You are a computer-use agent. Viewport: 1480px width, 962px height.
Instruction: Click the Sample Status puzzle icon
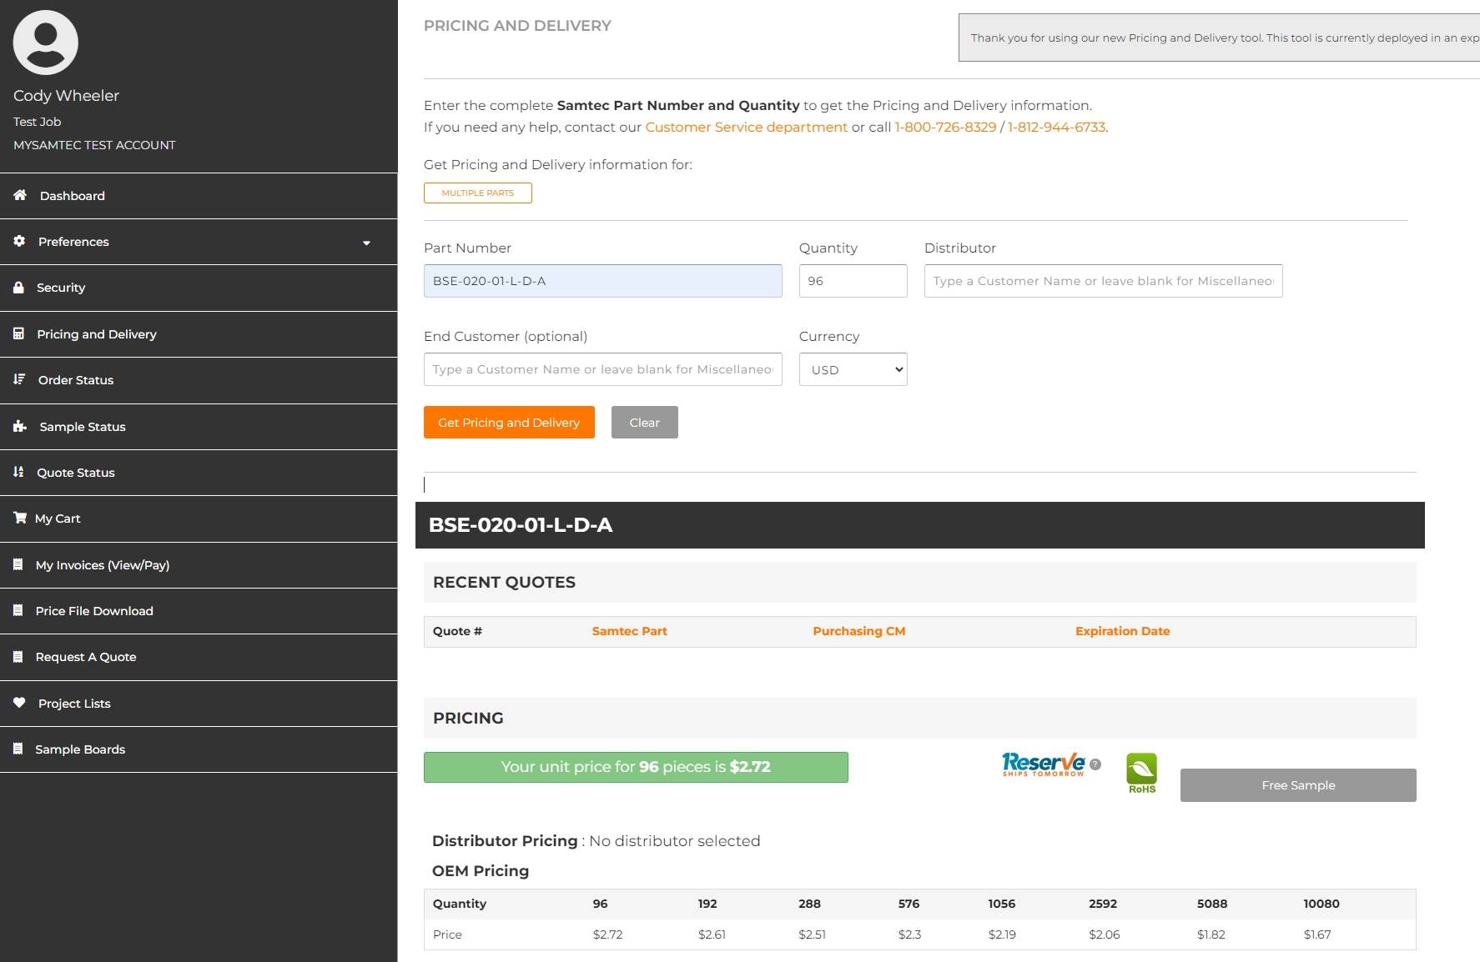click(20, 426)
